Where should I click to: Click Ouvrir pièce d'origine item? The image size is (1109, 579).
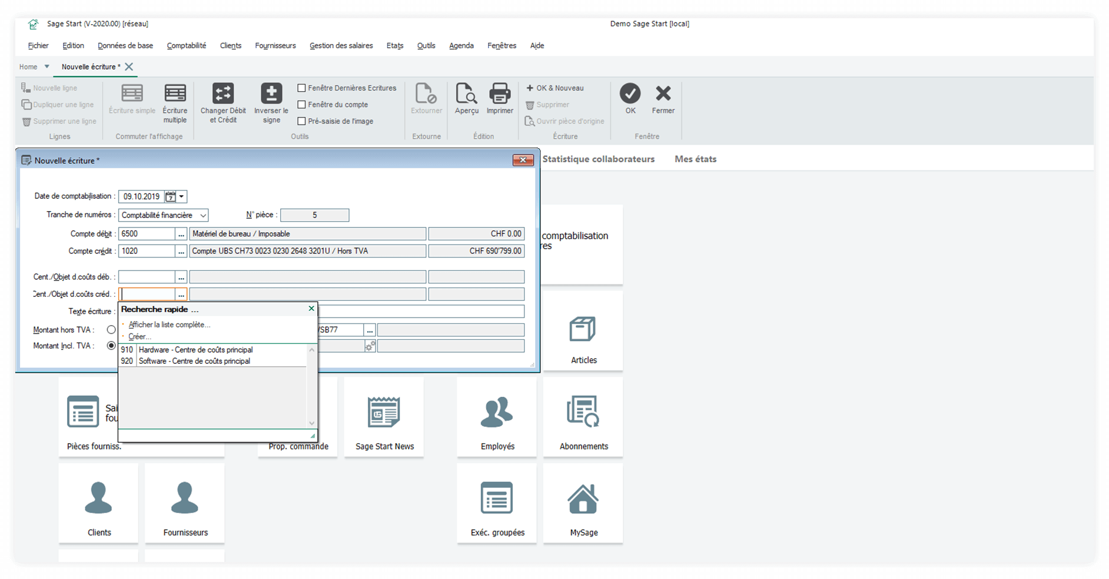point(565,121)
